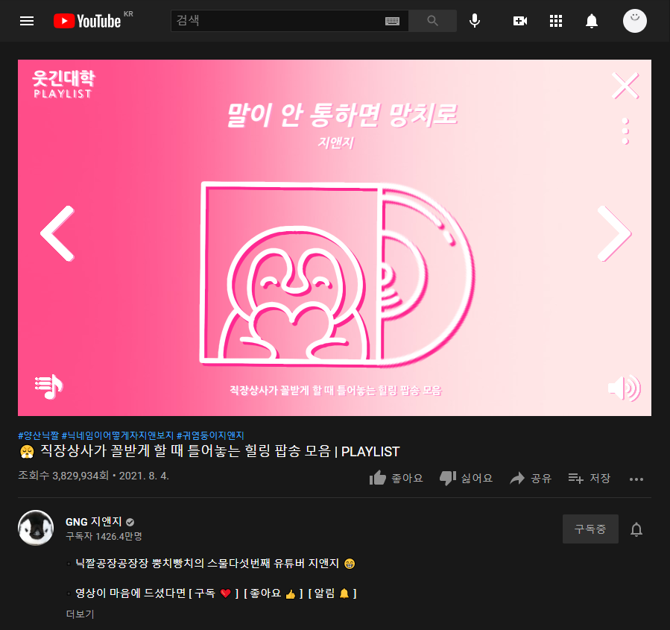
Task: Click the 구독중 subscribed button
Action: click(590, 529)
